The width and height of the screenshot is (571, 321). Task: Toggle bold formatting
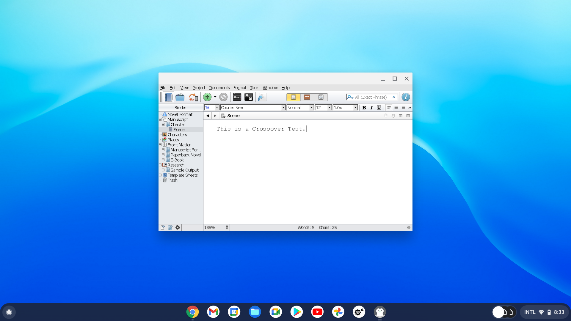click(364, 108)
